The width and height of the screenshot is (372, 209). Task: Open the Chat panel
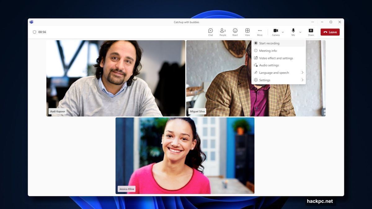(x=210, y=32)
